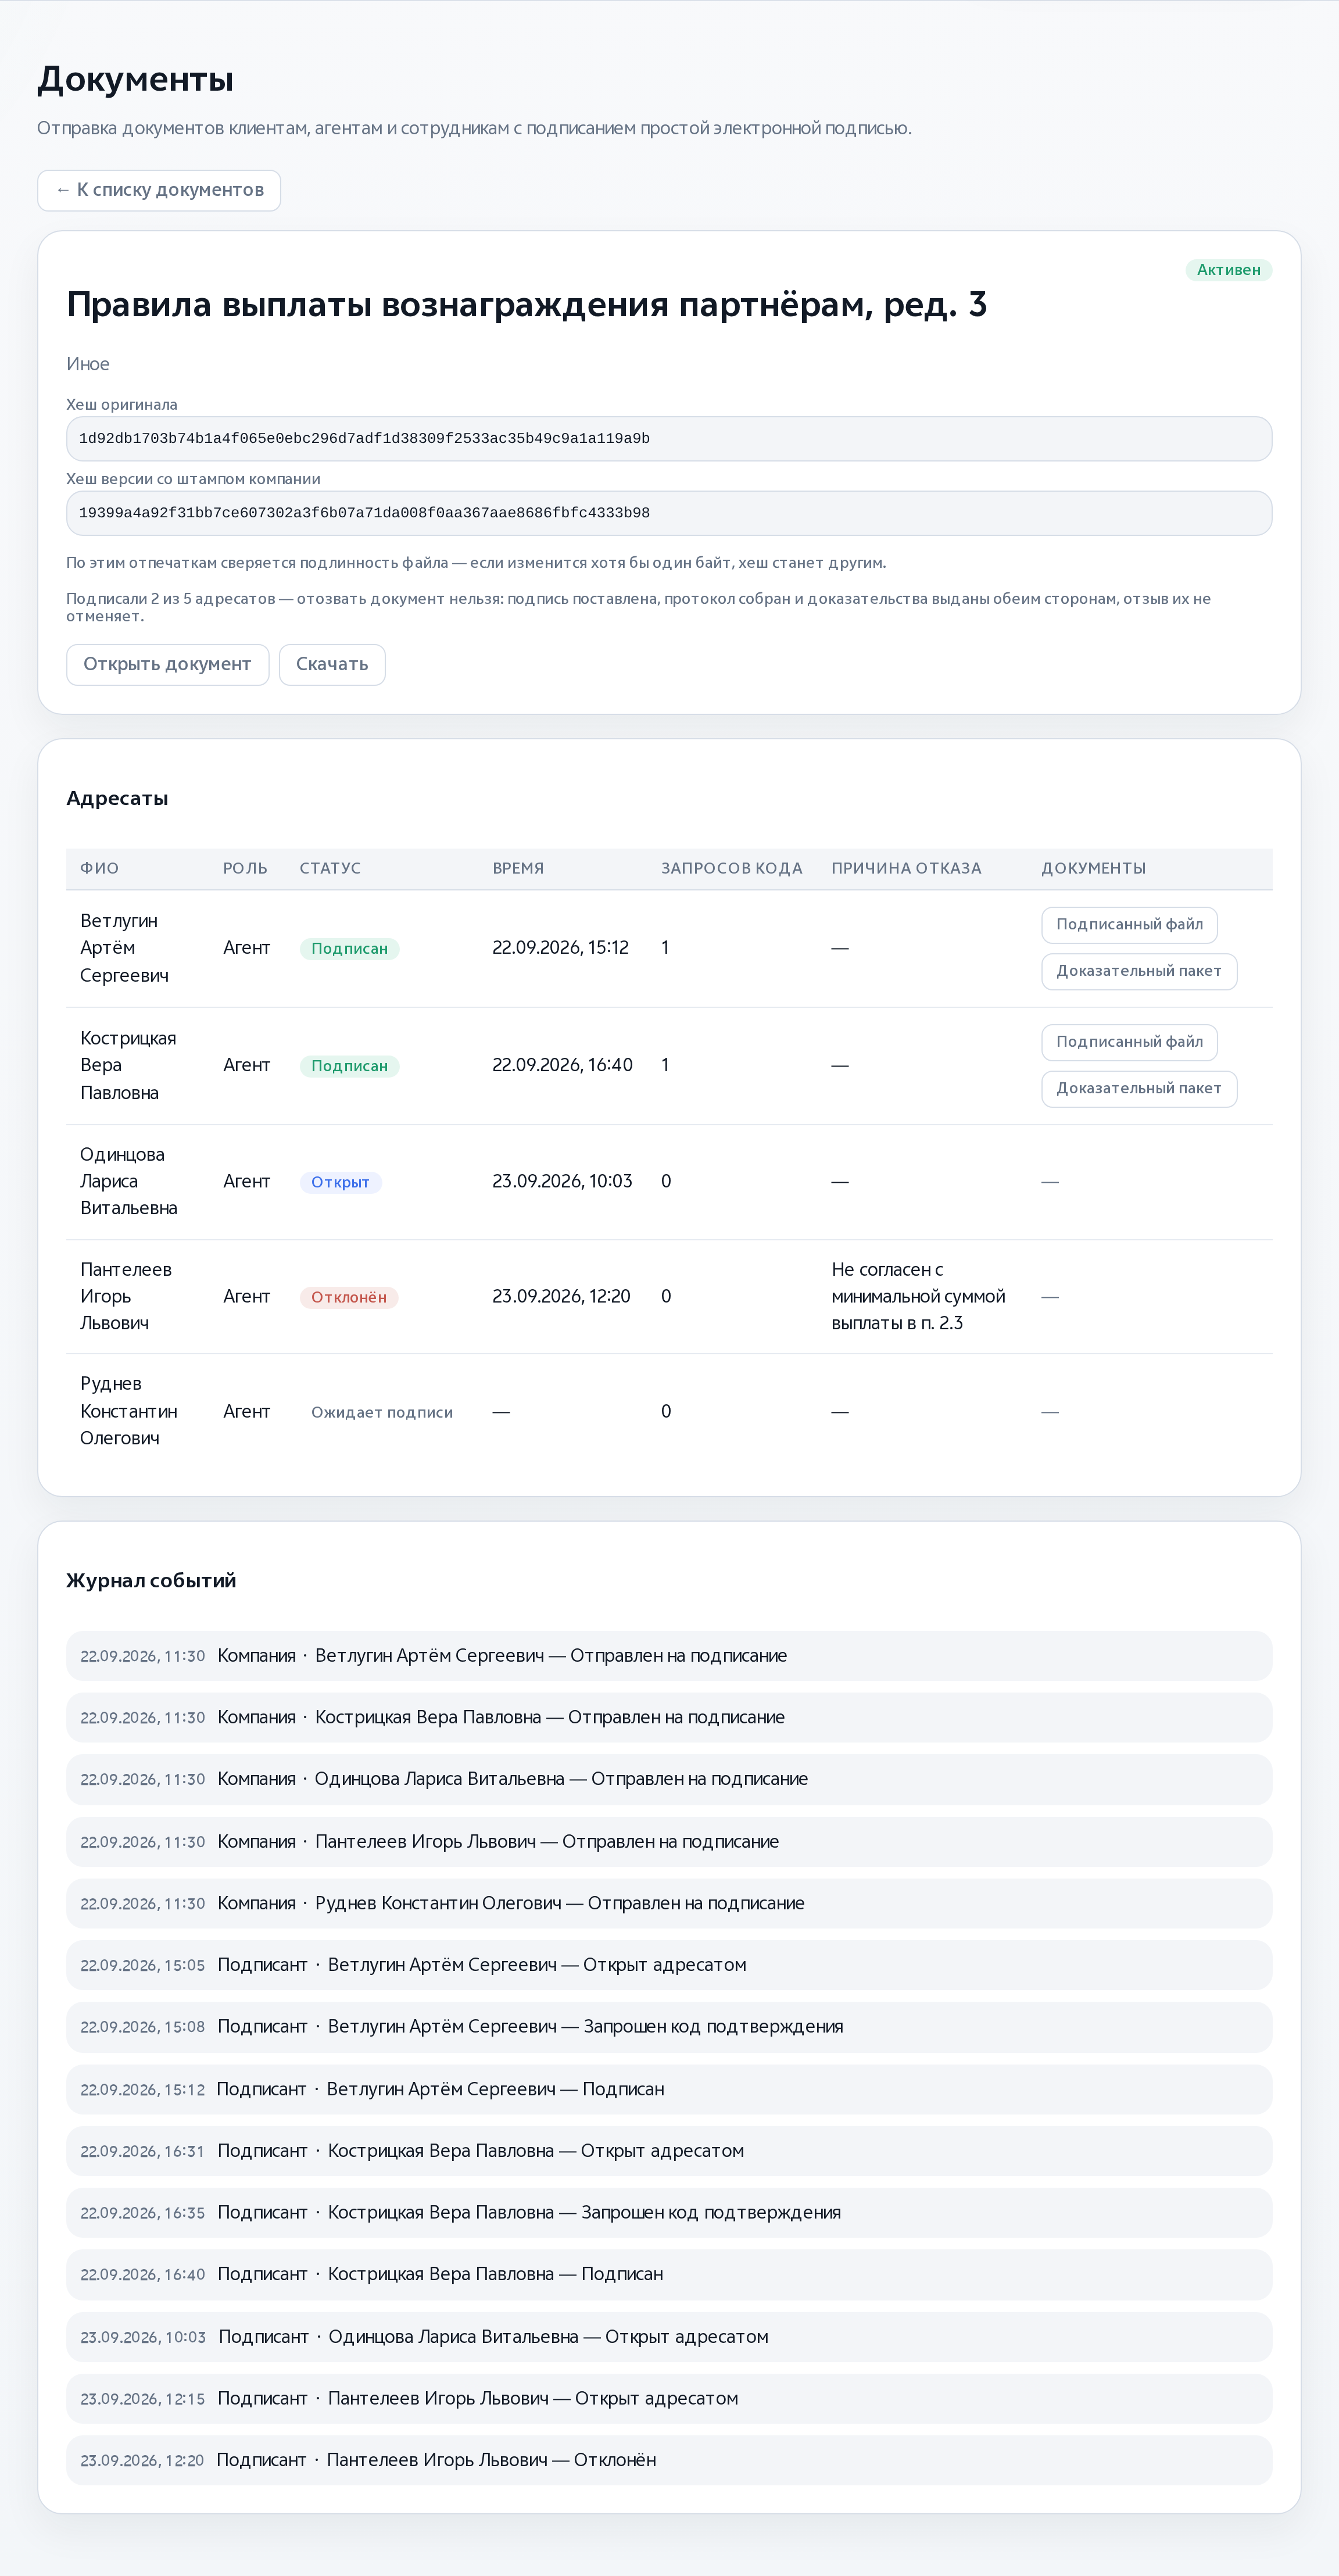
Task: Click Одинцова's Открыт status badge
Action: 340,1182
